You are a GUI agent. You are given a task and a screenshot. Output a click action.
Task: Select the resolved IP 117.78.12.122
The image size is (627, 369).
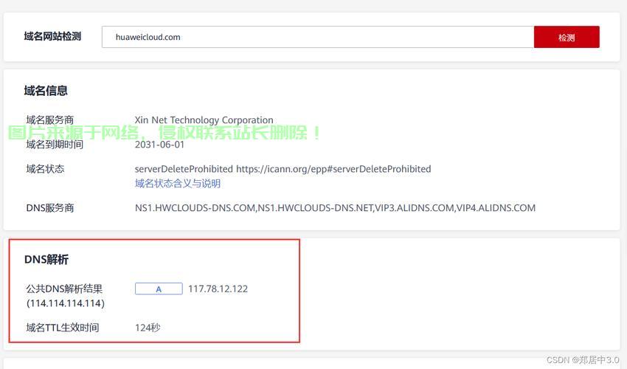(x=218, y=289)
